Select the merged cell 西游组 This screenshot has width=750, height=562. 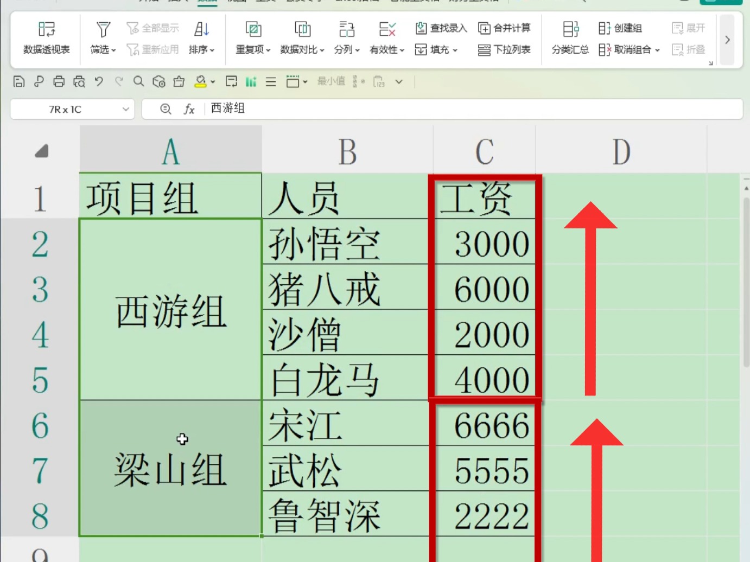point(170,310)
